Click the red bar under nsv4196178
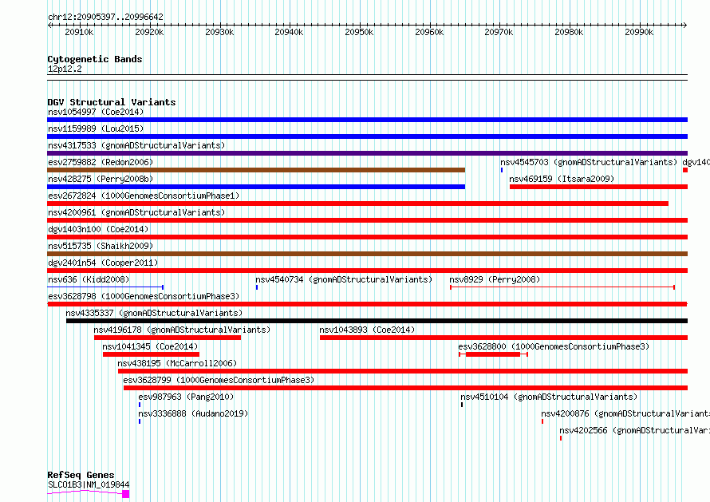This screenshot has width=710, height=502. click(x=168, y=338)
